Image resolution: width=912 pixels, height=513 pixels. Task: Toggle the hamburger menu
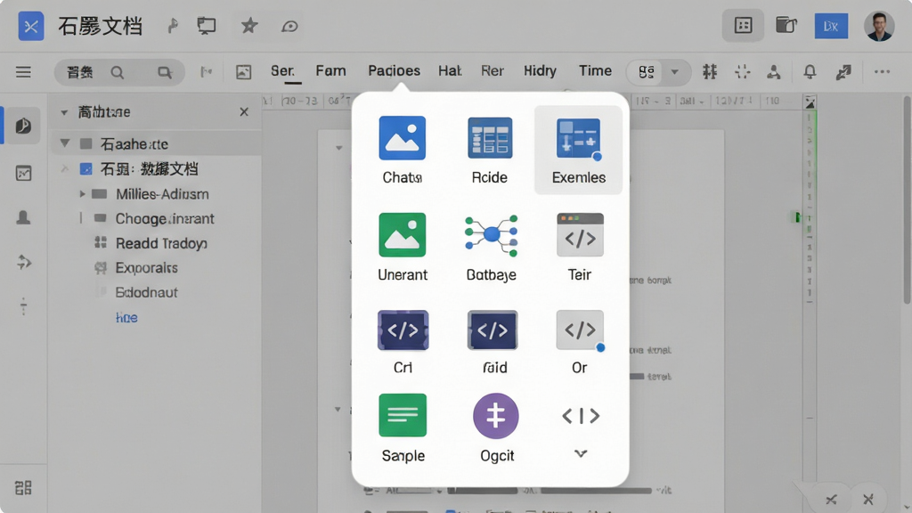(23, 72)
